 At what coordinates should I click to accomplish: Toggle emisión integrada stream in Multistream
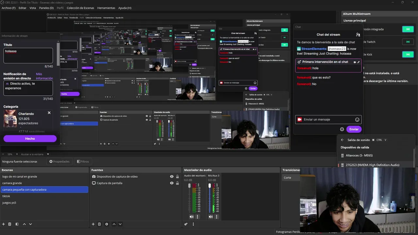[408, 29]
